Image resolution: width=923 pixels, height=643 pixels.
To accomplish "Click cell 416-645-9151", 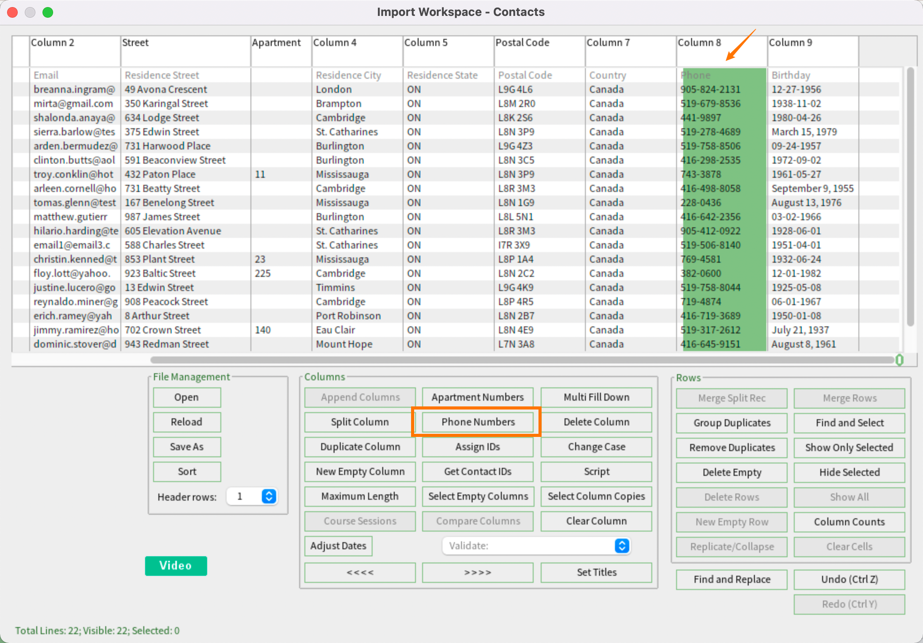I will pyautogui.click(x=722, y=344).
